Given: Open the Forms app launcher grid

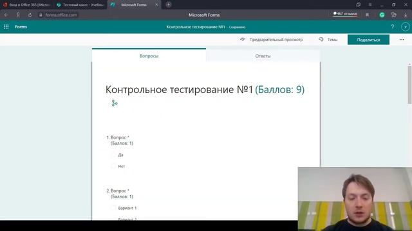Looking at the screenshot, I should (6, 27).
